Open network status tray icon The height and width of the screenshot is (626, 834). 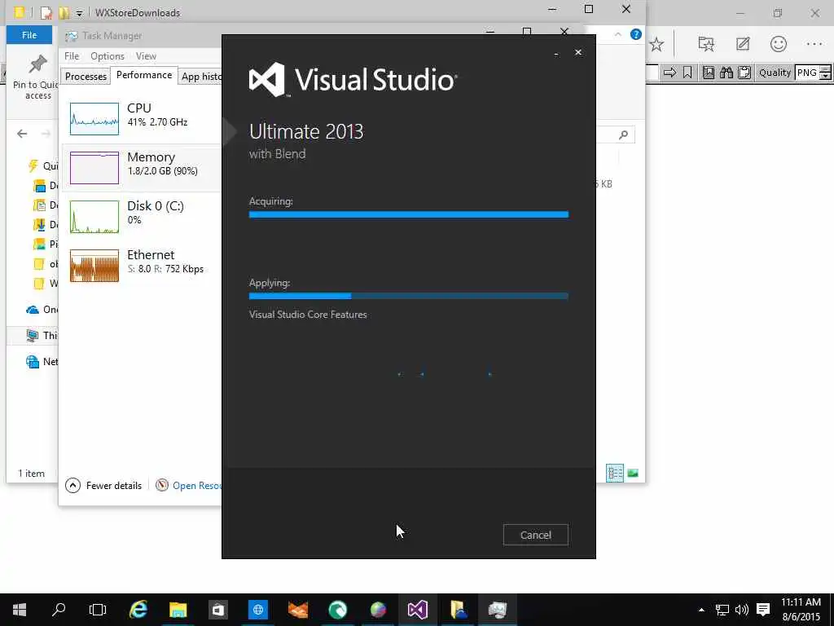(x=722, y=610)
